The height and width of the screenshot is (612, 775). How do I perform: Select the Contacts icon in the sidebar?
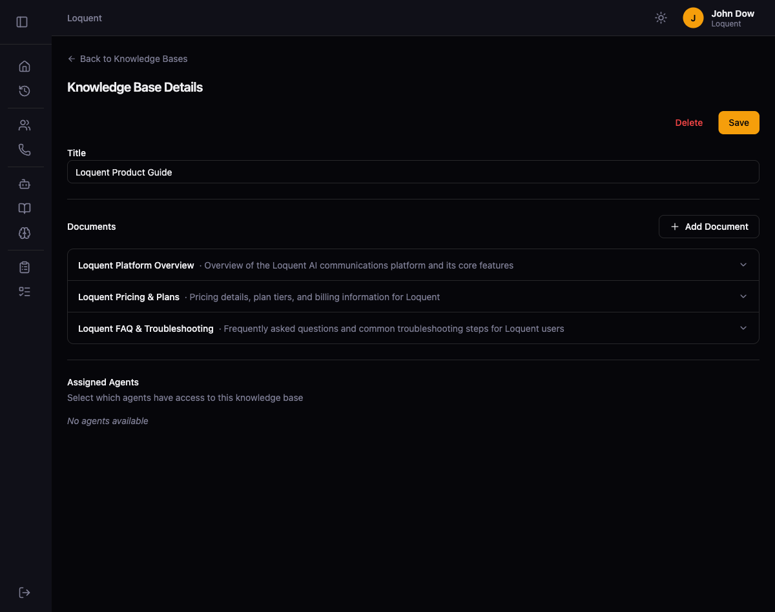[x=25, y=125]
